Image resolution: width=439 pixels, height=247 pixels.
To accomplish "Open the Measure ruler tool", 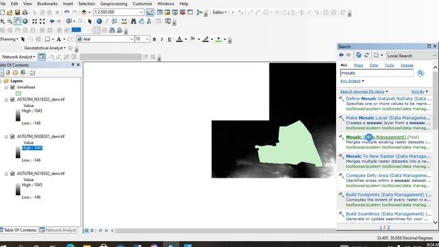I will click(x=124, y=21).
